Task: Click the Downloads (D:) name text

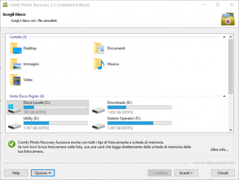Action: pos(119,103)
